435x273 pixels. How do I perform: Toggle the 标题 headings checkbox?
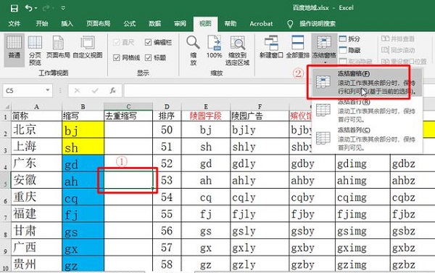[x=148, y=57]
